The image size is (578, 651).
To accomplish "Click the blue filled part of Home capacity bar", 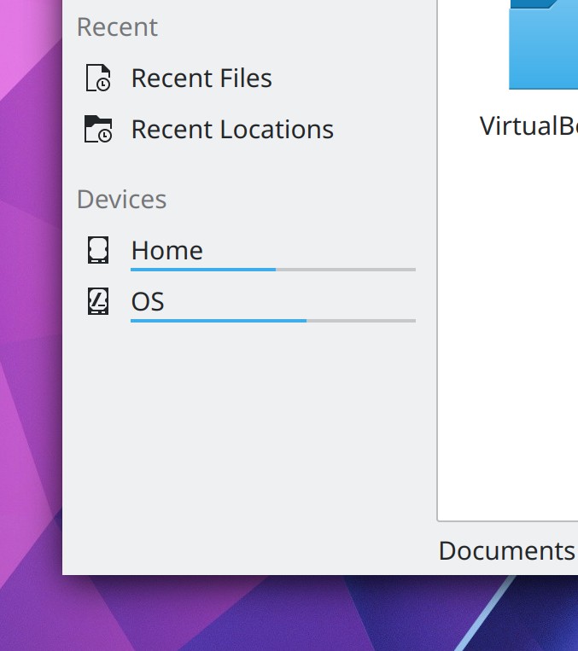I will pyautogui.click(x=202, y=270).
